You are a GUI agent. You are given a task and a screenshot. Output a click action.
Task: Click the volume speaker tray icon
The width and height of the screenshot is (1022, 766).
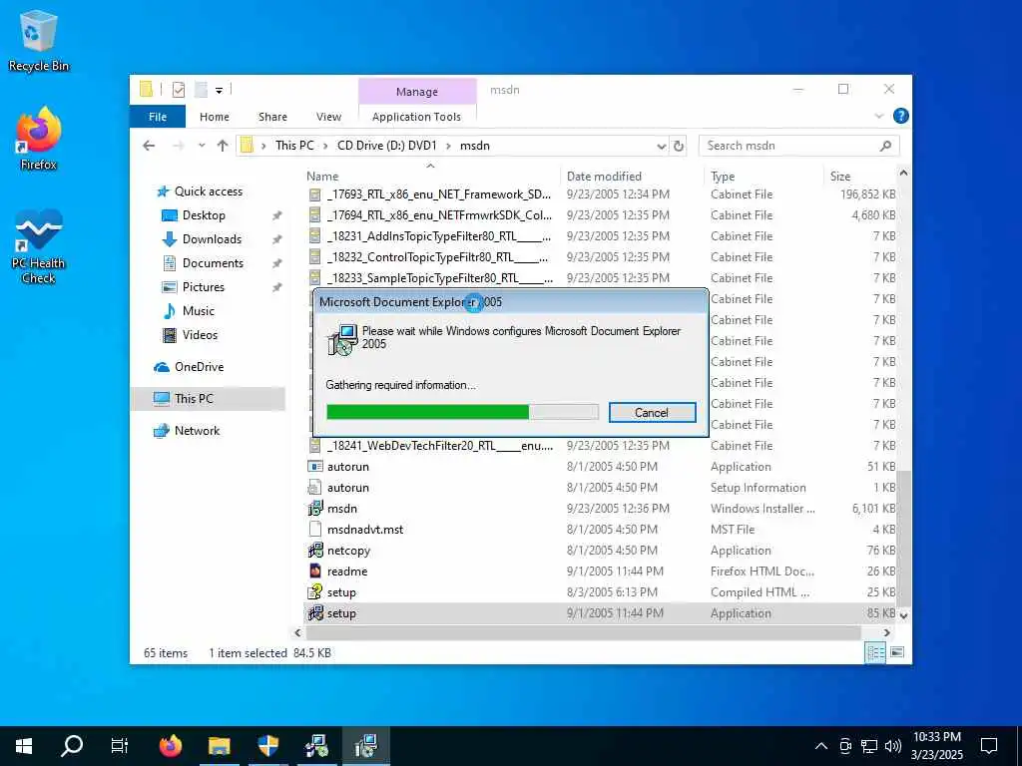(893, 746)
